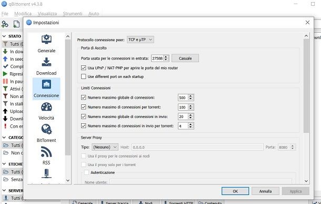Viewport: 321px width, 204px height.
Task: Check Usa il proxy solo per i torrent
Action: [83, 164]
